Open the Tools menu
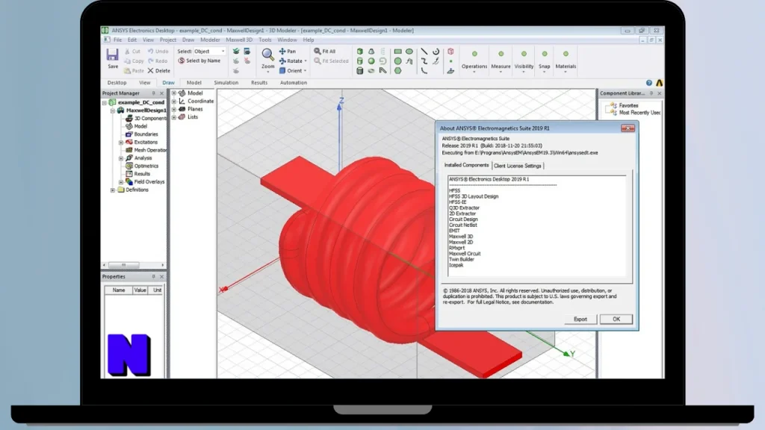765x430 pixels. pyautogui.click(x=265, y=40)
